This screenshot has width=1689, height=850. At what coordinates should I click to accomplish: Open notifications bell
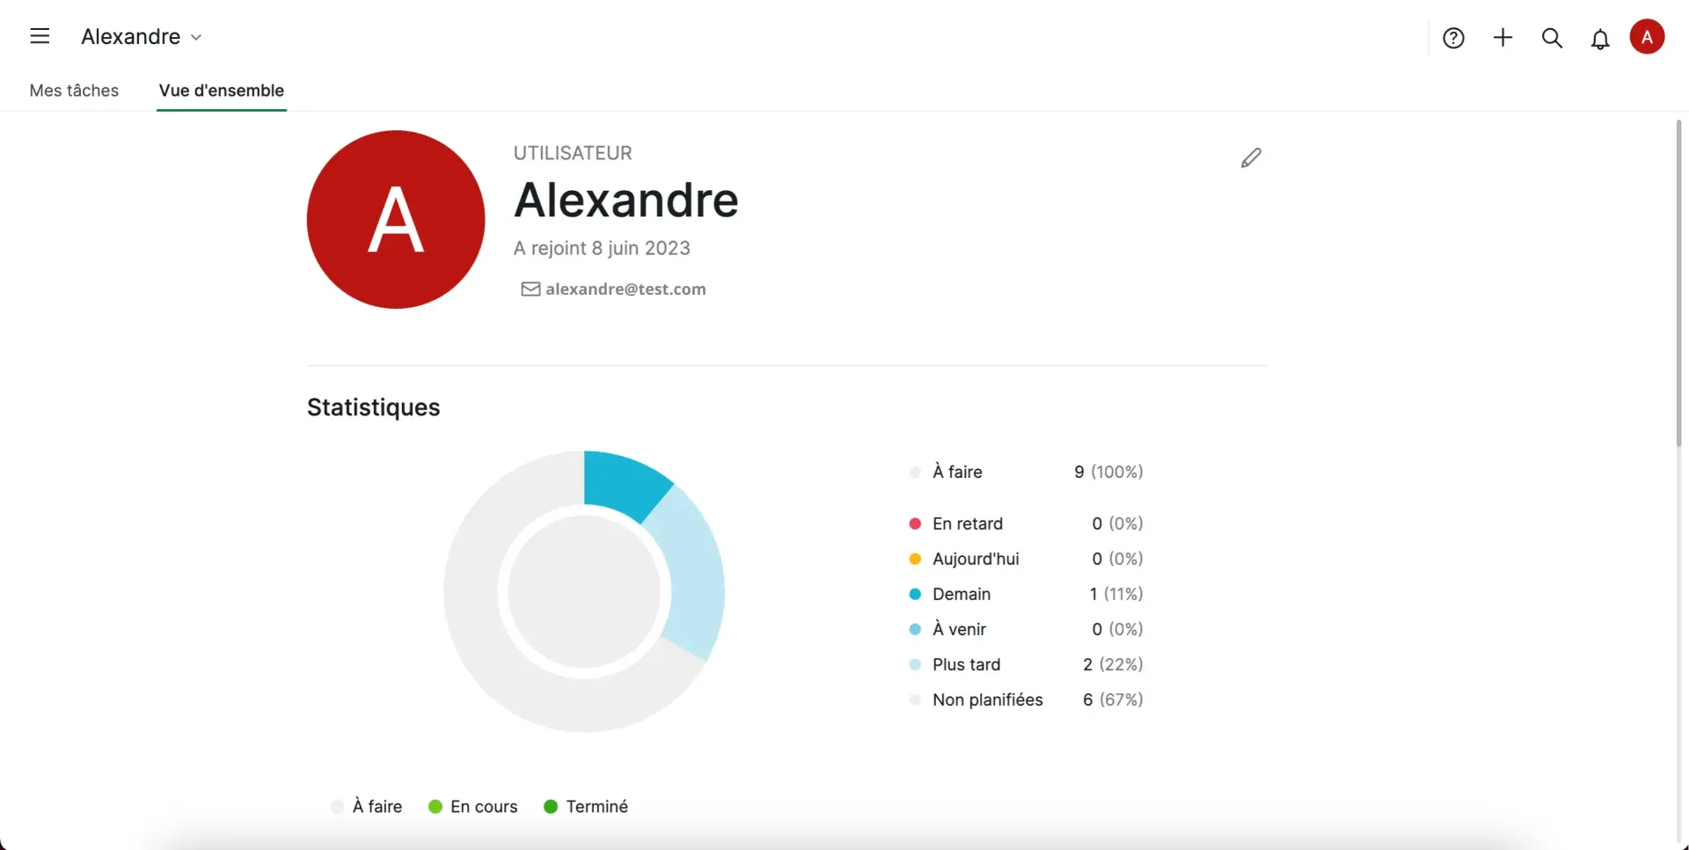(x=1600, y=39)
